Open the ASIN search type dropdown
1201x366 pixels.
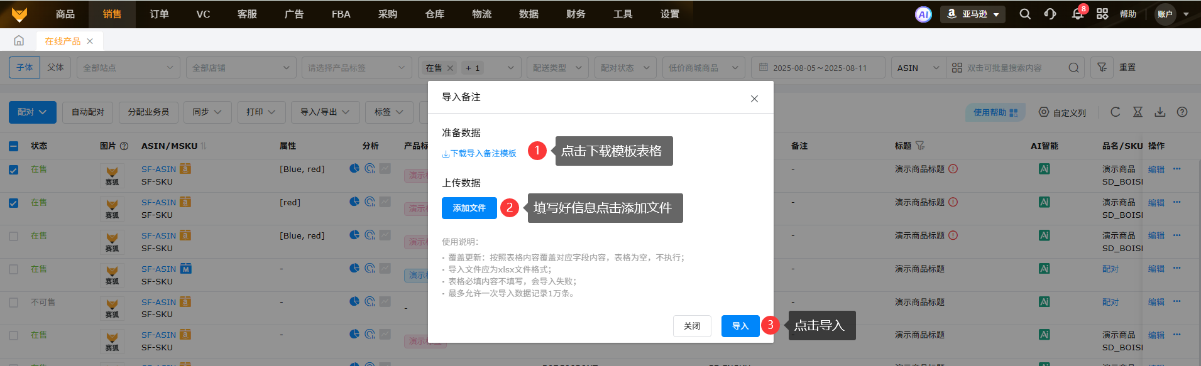click(918, 67)
